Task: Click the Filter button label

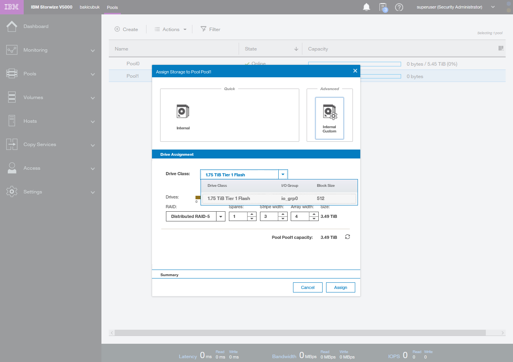Action: pos(215,29)
